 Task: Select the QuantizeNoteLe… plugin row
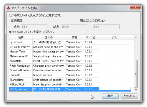70,70
